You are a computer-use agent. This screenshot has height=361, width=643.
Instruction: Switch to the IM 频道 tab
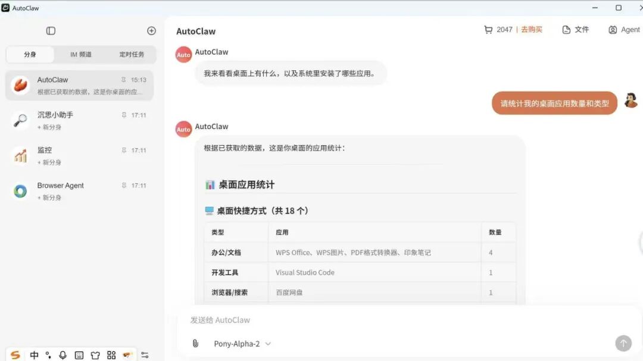(x=81, y=55)
